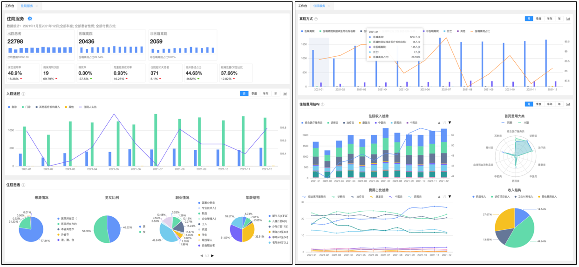Click help icon next to 住院费用结构
This screenshot has width=579, height=267.
click(322, 104)
